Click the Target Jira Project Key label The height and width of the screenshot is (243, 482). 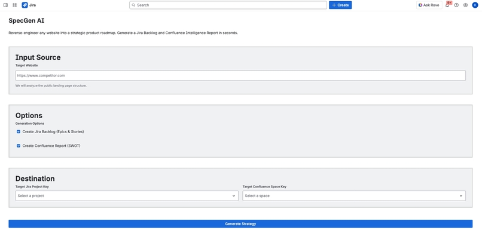click(32, 186)
